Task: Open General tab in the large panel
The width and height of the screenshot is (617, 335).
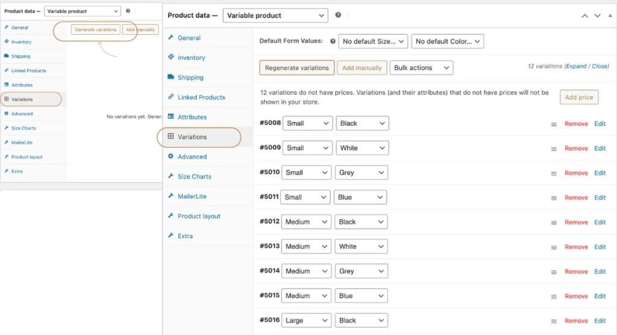Action: 189,38
